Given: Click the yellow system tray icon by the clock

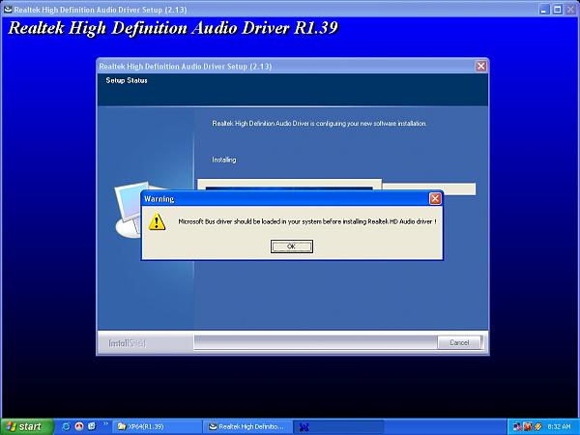Looking at the screenshot, I should (x=537, y=427).
